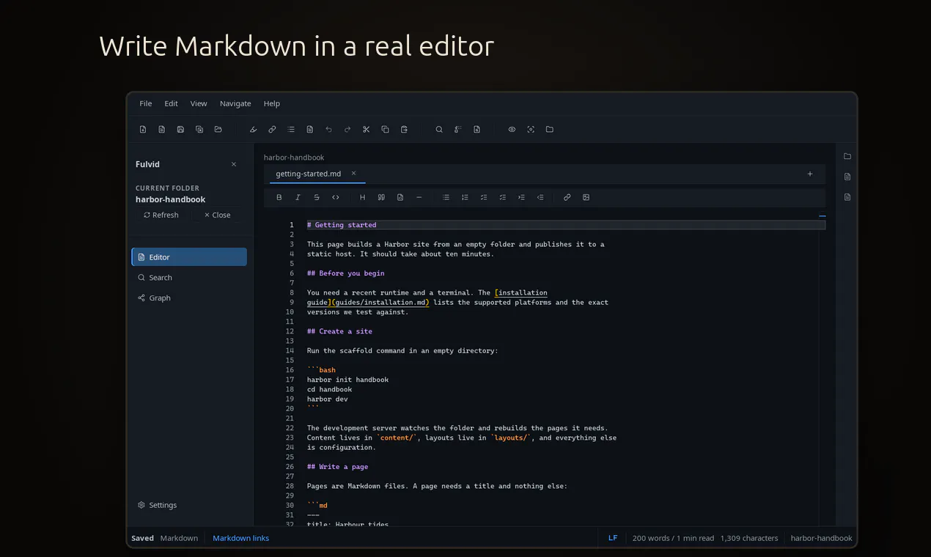
Task: Click the undo arrow icon
Action: coord(328,130)
